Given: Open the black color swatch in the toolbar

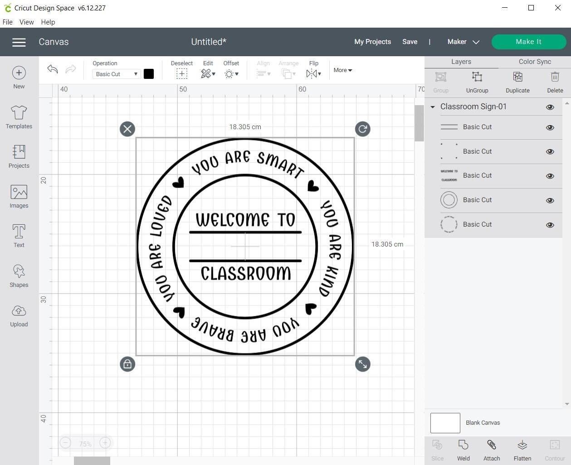Looking at the screenshot, I should [x=149, y=73].
